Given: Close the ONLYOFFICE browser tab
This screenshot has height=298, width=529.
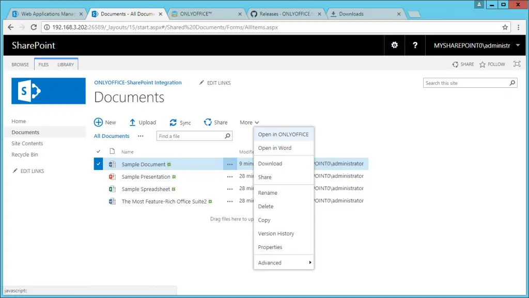Looking at the screenshot, I should tap(240, 14).
